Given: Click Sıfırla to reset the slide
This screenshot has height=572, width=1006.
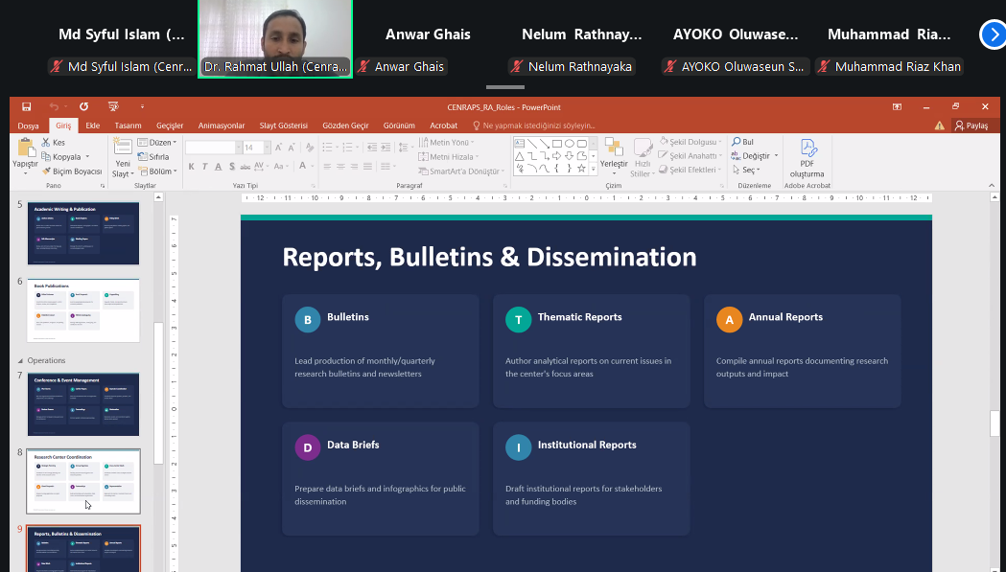Looking at the screenshot, I should pyautogui.click(x=153, y=156).
